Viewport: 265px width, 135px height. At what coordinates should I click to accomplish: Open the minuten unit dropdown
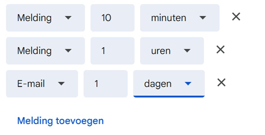pos(179,18)
